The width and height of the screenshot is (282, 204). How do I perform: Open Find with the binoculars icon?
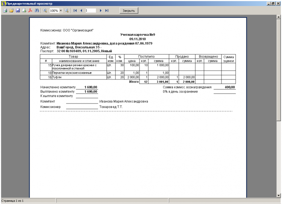[37, 11]
